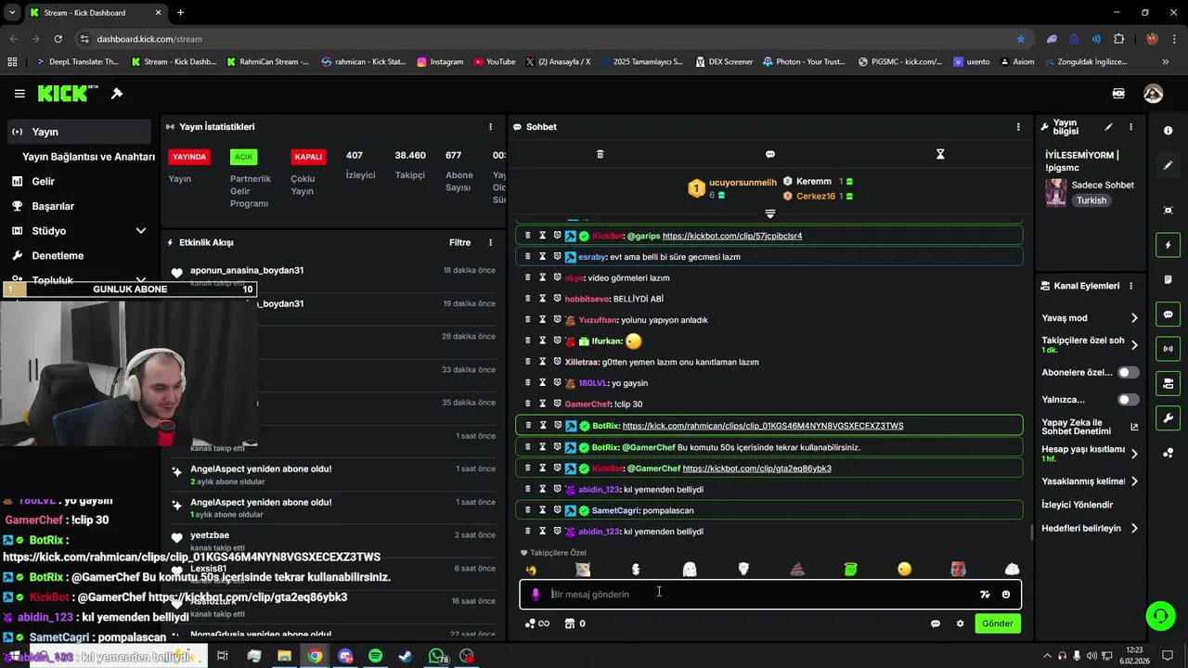Viewport: 1188px width, 668px height.
Task: Timeout SametCagri using hourglass icon
Action: pyautogui.click(x=543, y=510)
